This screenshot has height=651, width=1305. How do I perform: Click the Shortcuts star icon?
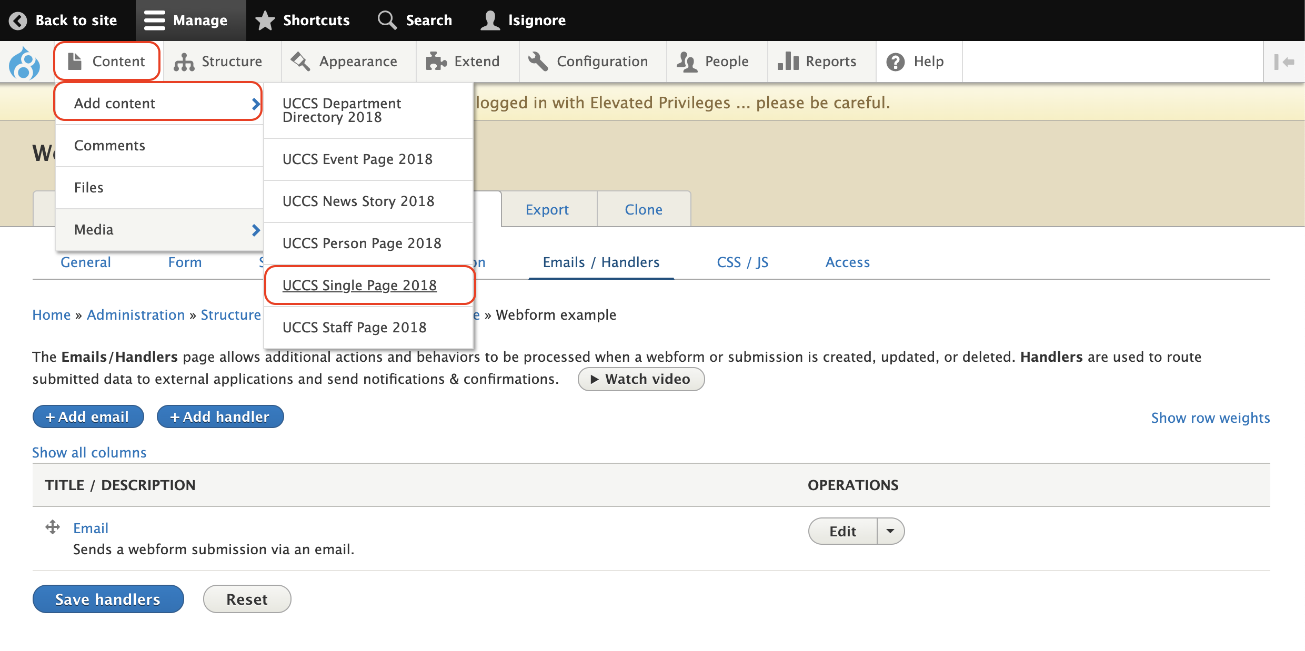(265, 21)
